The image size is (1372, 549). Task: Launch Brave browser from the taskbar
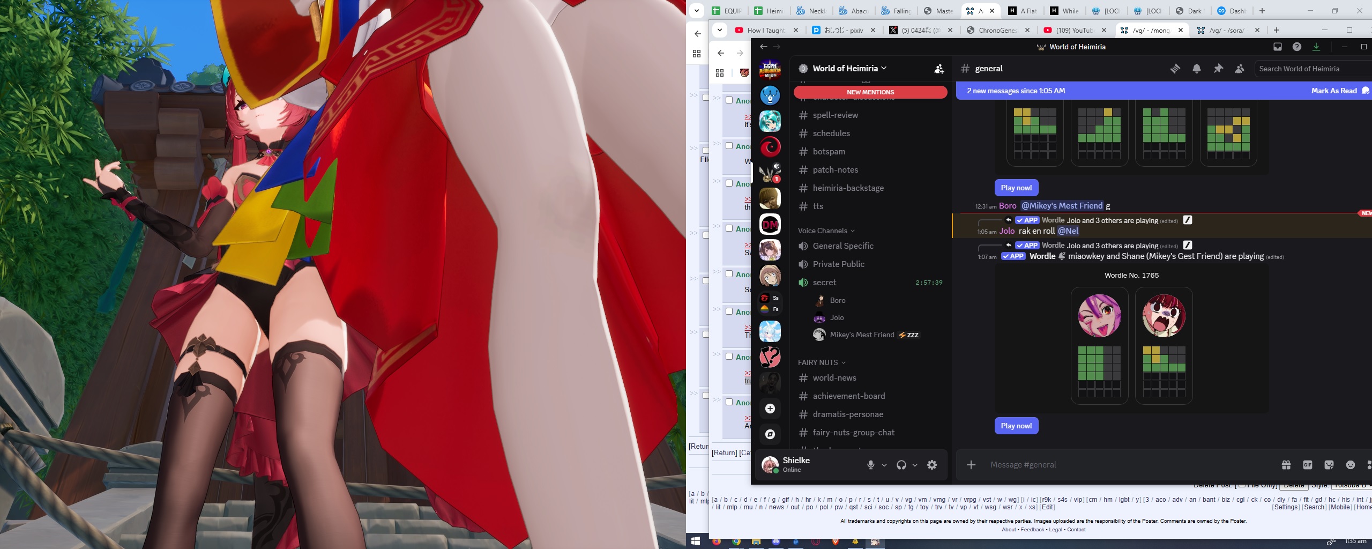(x=835, y=542)
